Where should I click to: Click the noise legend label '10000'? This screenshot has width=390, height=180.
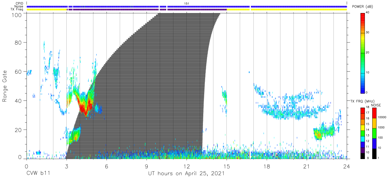382,117
